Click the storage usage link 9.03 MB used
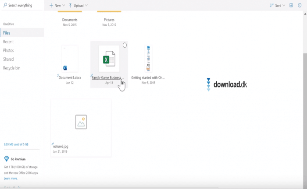Screen dimensions: 307x189 16,144
